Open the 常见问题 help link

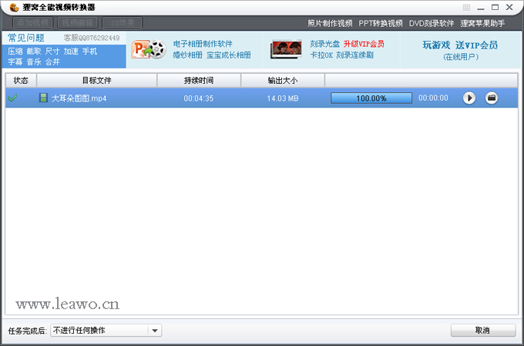[x=26, y=38]
